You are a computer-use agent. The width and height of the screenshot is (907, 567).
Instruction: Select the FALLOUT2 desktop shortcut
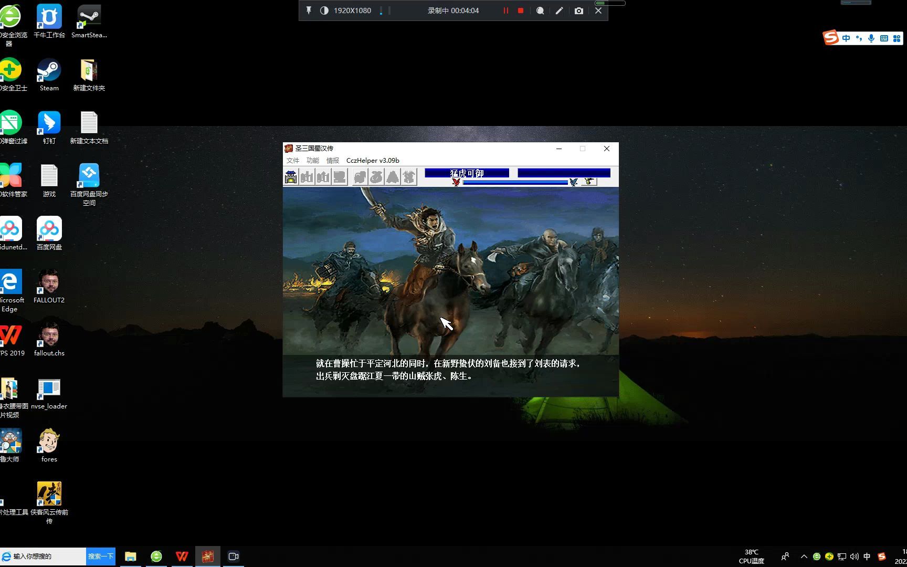pos(49,287)
